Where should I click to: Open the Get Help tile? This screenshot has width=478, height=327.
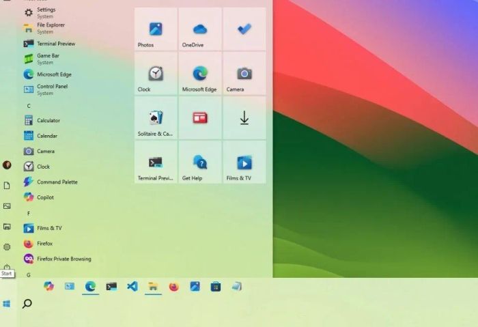(x=200, y=162)
